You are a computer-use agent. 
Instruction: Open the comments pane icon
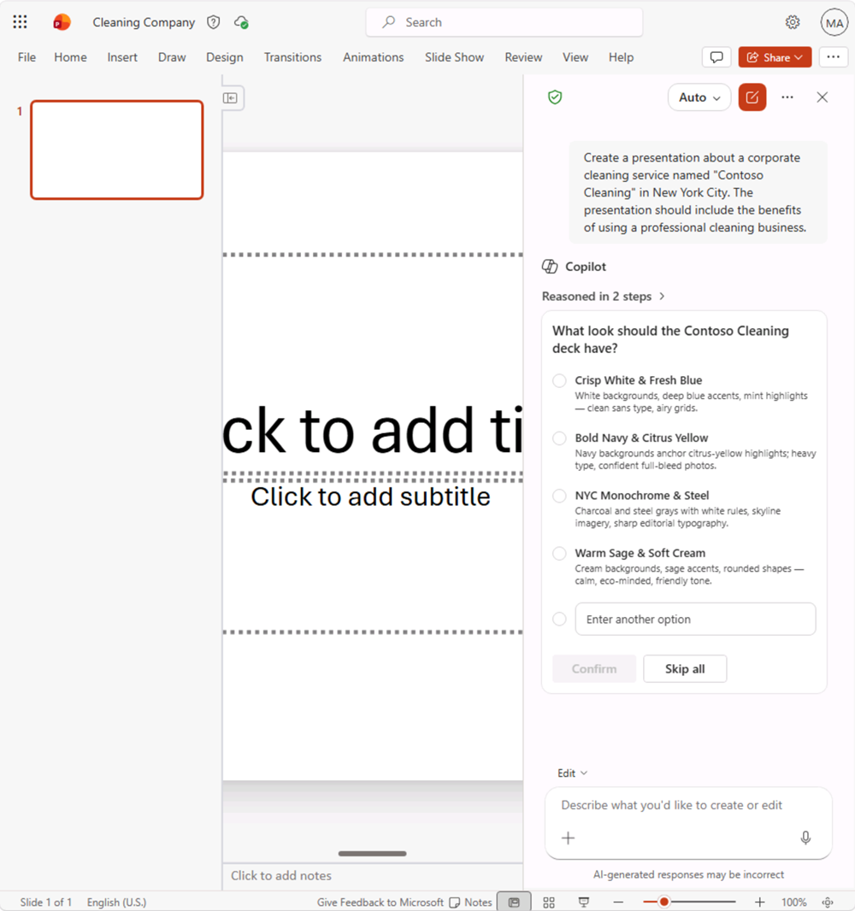point(716,57)
